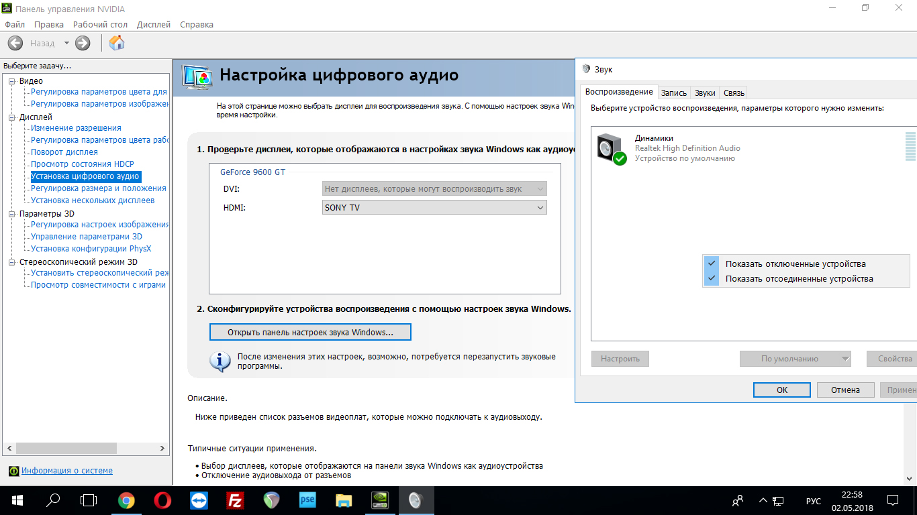Switch to the Sound window taskbar icon

pyautogui.click(x=416, y=500)
